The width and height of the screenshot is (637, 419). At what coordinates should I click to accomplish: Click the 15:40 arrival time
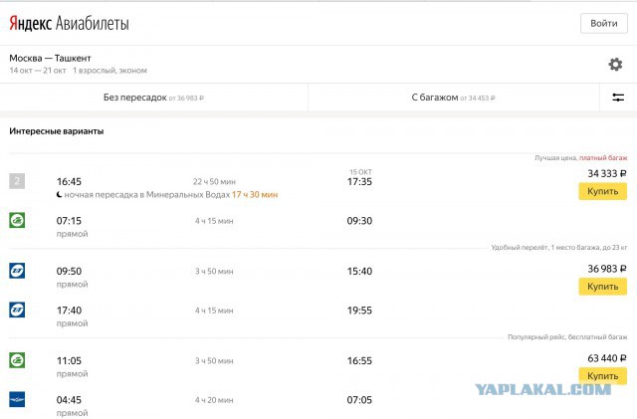tap(359, 271)
